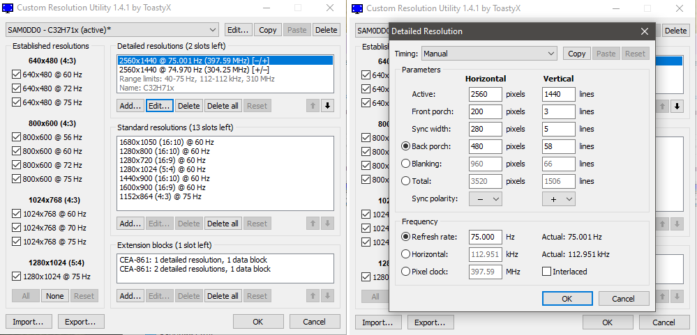Select the Total radio button

(x=405, y=181)
